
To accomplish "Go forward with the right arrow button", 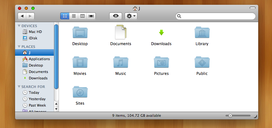I will click(30, 16).
